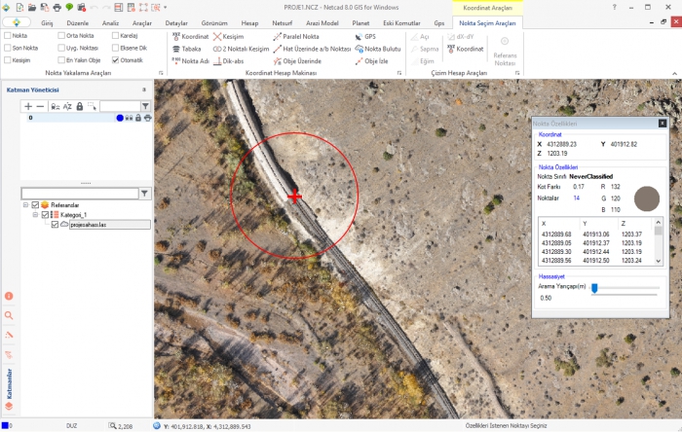Open the layer list filter button
This screenshot has height=432, width=682.
point(145,106)
